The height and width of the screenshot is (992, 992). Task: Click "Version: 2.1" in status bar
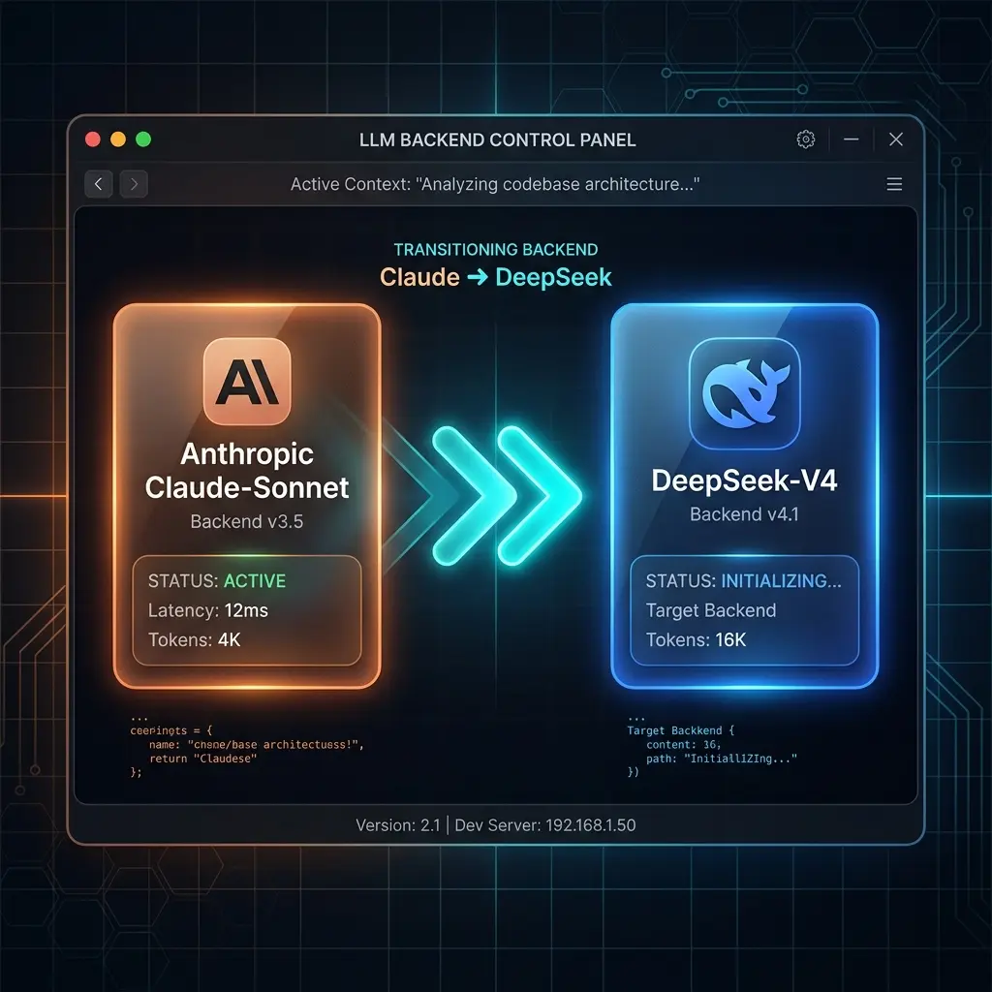pyautogui.click(x=397, y=825)
